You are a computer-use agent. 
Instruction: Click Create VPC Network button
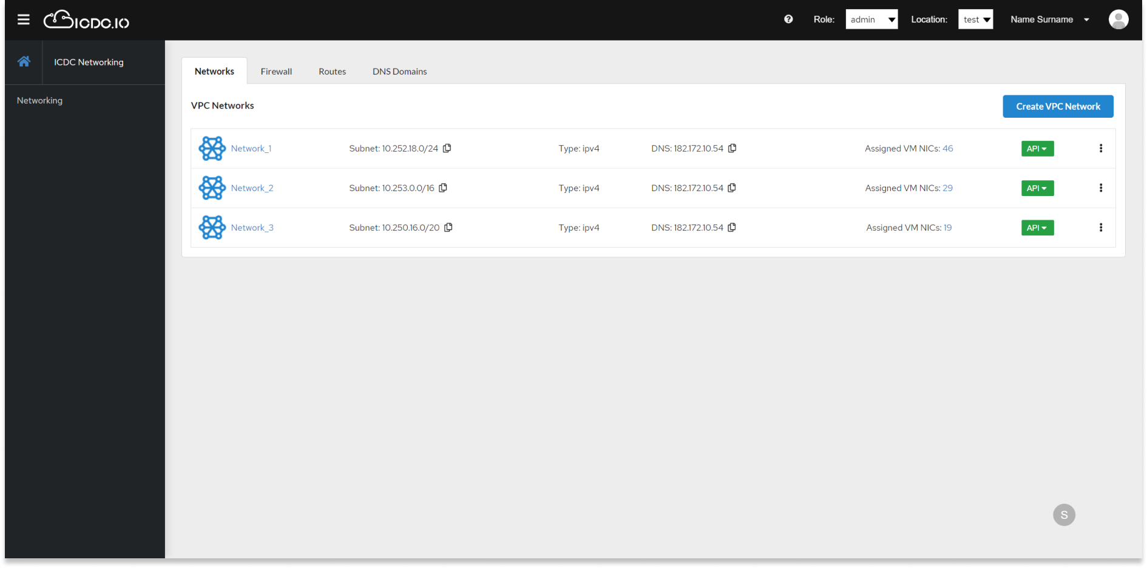[1058, 106]
